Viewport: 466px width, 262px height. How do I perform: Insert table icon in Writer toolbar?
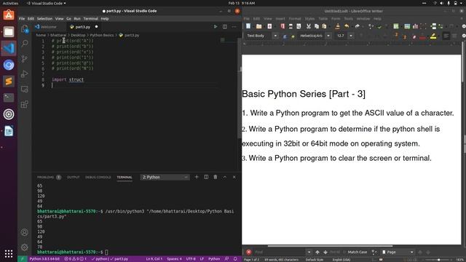[396, 26]
